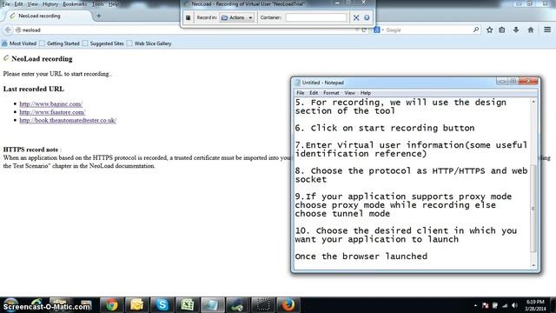This screenshot has width=556, height=313.
Task: Open the search engine selector dropdown
Action: coord(379,30)
